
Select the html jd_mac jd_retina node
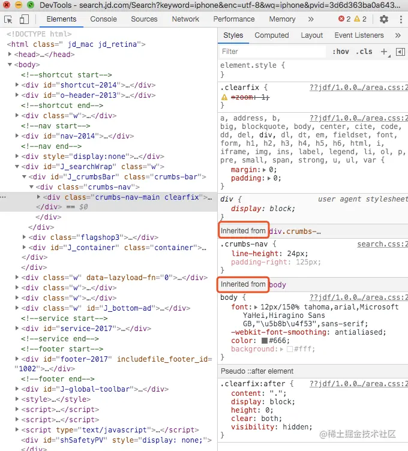click(76, 44)
